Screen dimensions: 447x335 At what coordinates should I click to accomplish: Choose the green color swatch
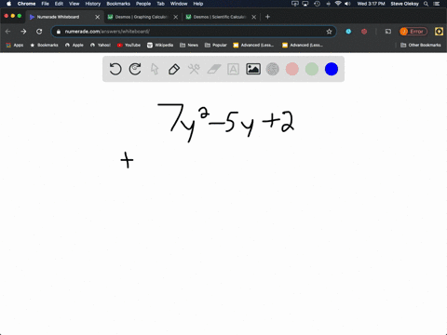(x=312, y=69)
